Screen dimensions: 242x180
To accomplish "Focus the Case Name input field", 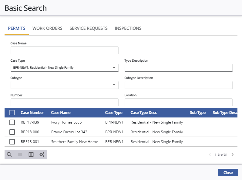I will [x=65, y=50].
